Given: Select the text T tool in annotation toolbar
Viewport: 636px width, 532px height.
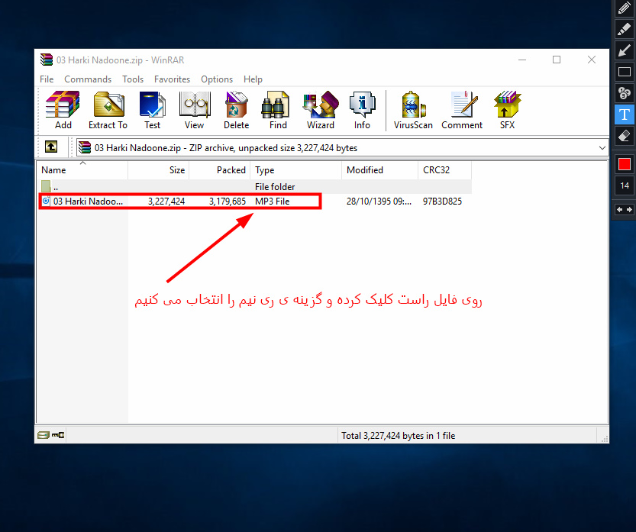Looking at the screenshot, I should (625, 114).
